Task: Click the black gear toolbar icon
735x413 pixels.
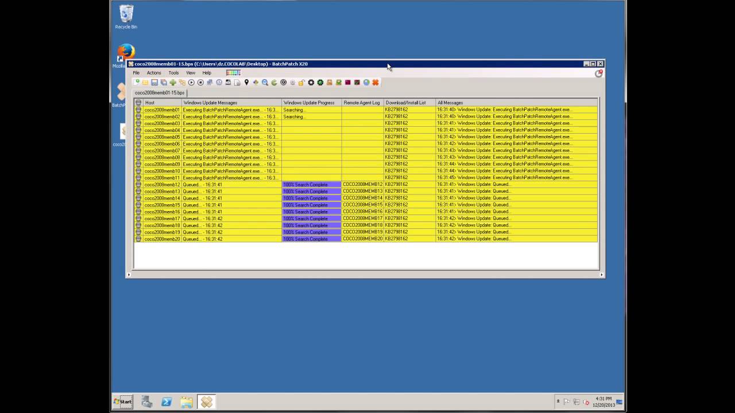Action: (x=311, y=83)
